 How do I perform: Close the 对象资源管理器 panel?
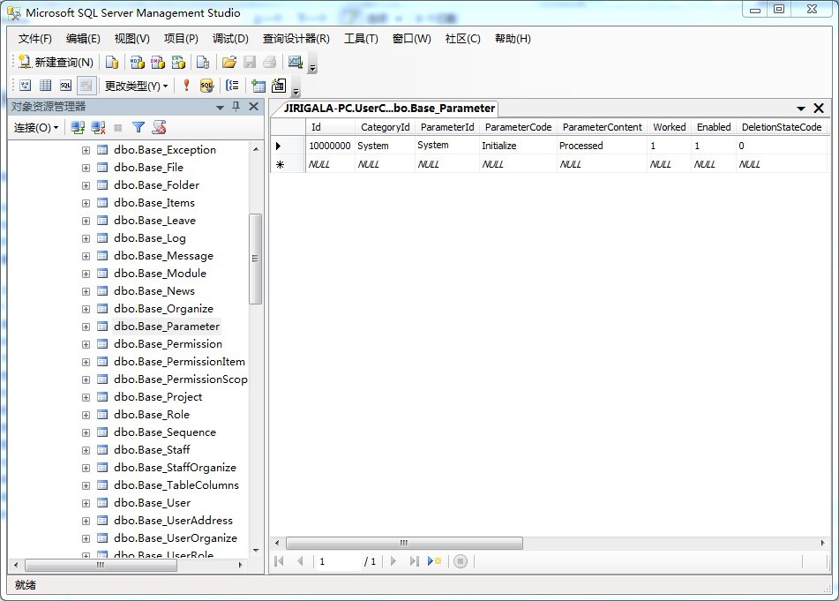pos(253,107)
